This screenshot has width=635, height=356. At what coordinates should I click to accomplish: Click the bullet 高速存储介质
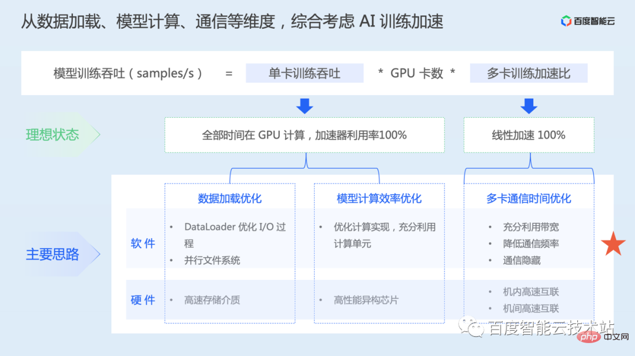tap(212, 300)
